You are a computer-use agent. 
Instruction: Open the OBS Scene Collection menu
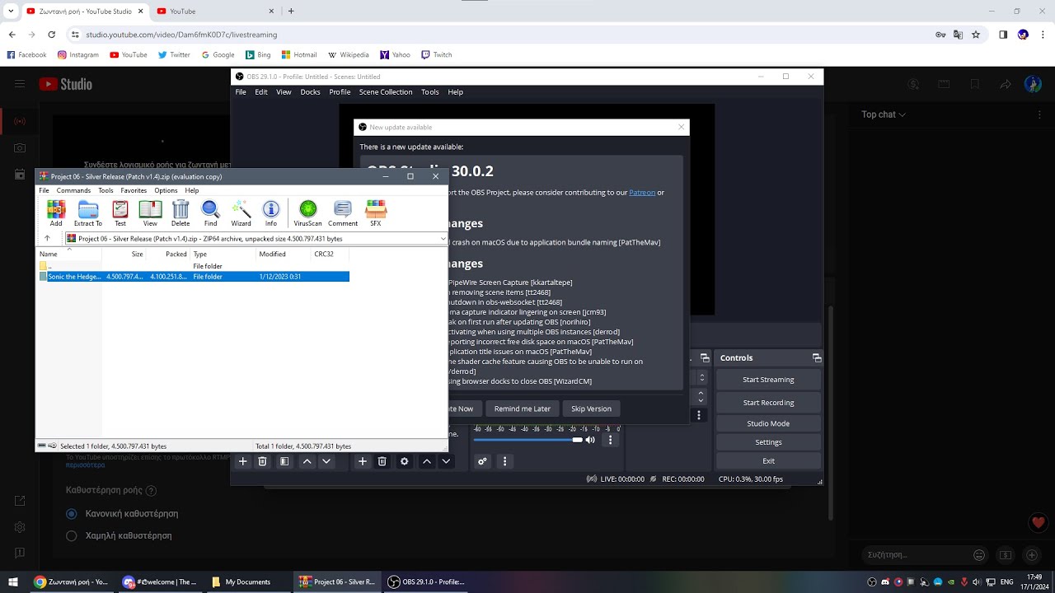pos(386,92)
